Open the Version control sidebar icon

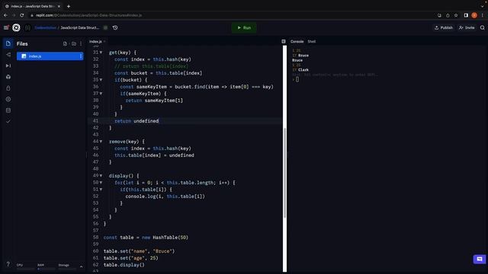8,55
